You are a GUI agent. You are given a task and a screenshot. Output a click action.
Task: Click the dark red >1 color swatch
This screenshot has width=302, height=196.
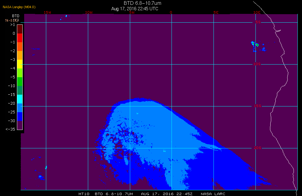[x=20, y=29]
